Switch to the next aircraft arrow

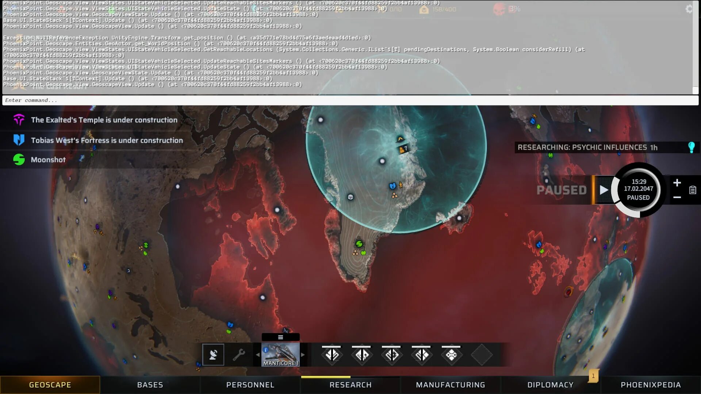(303, 355)
